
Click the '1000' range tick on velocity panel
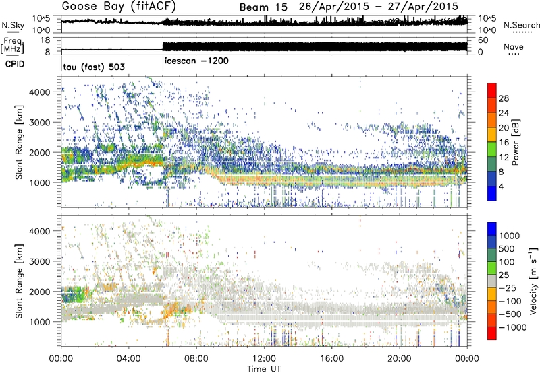[40, 322]
